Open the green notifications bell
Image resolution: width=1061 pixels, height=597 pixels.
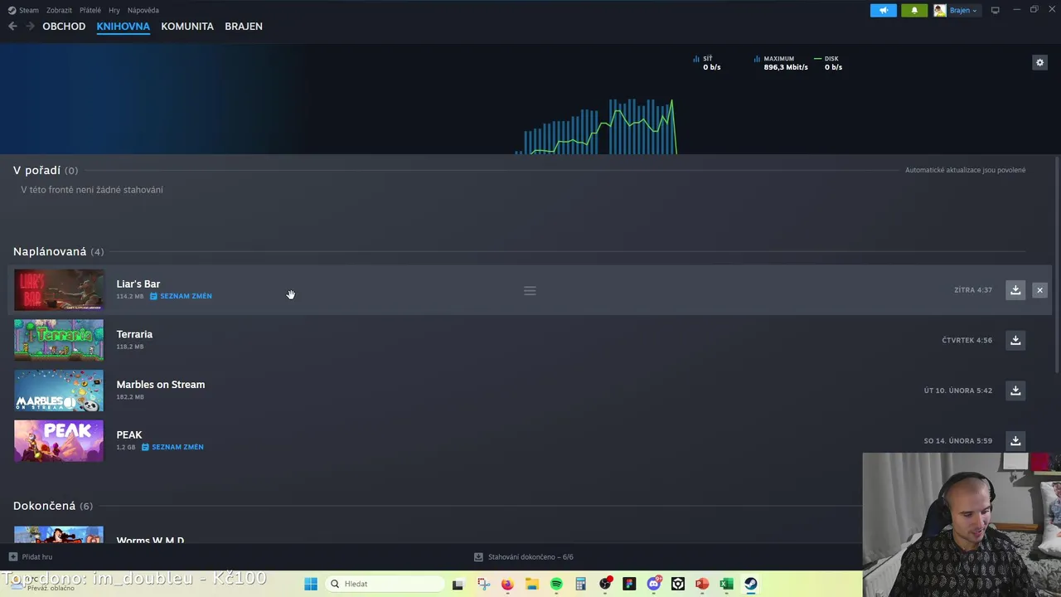click(914, 10)
